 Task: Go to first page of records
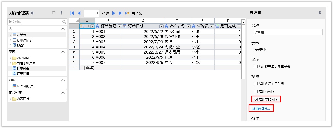coord(73,13)
